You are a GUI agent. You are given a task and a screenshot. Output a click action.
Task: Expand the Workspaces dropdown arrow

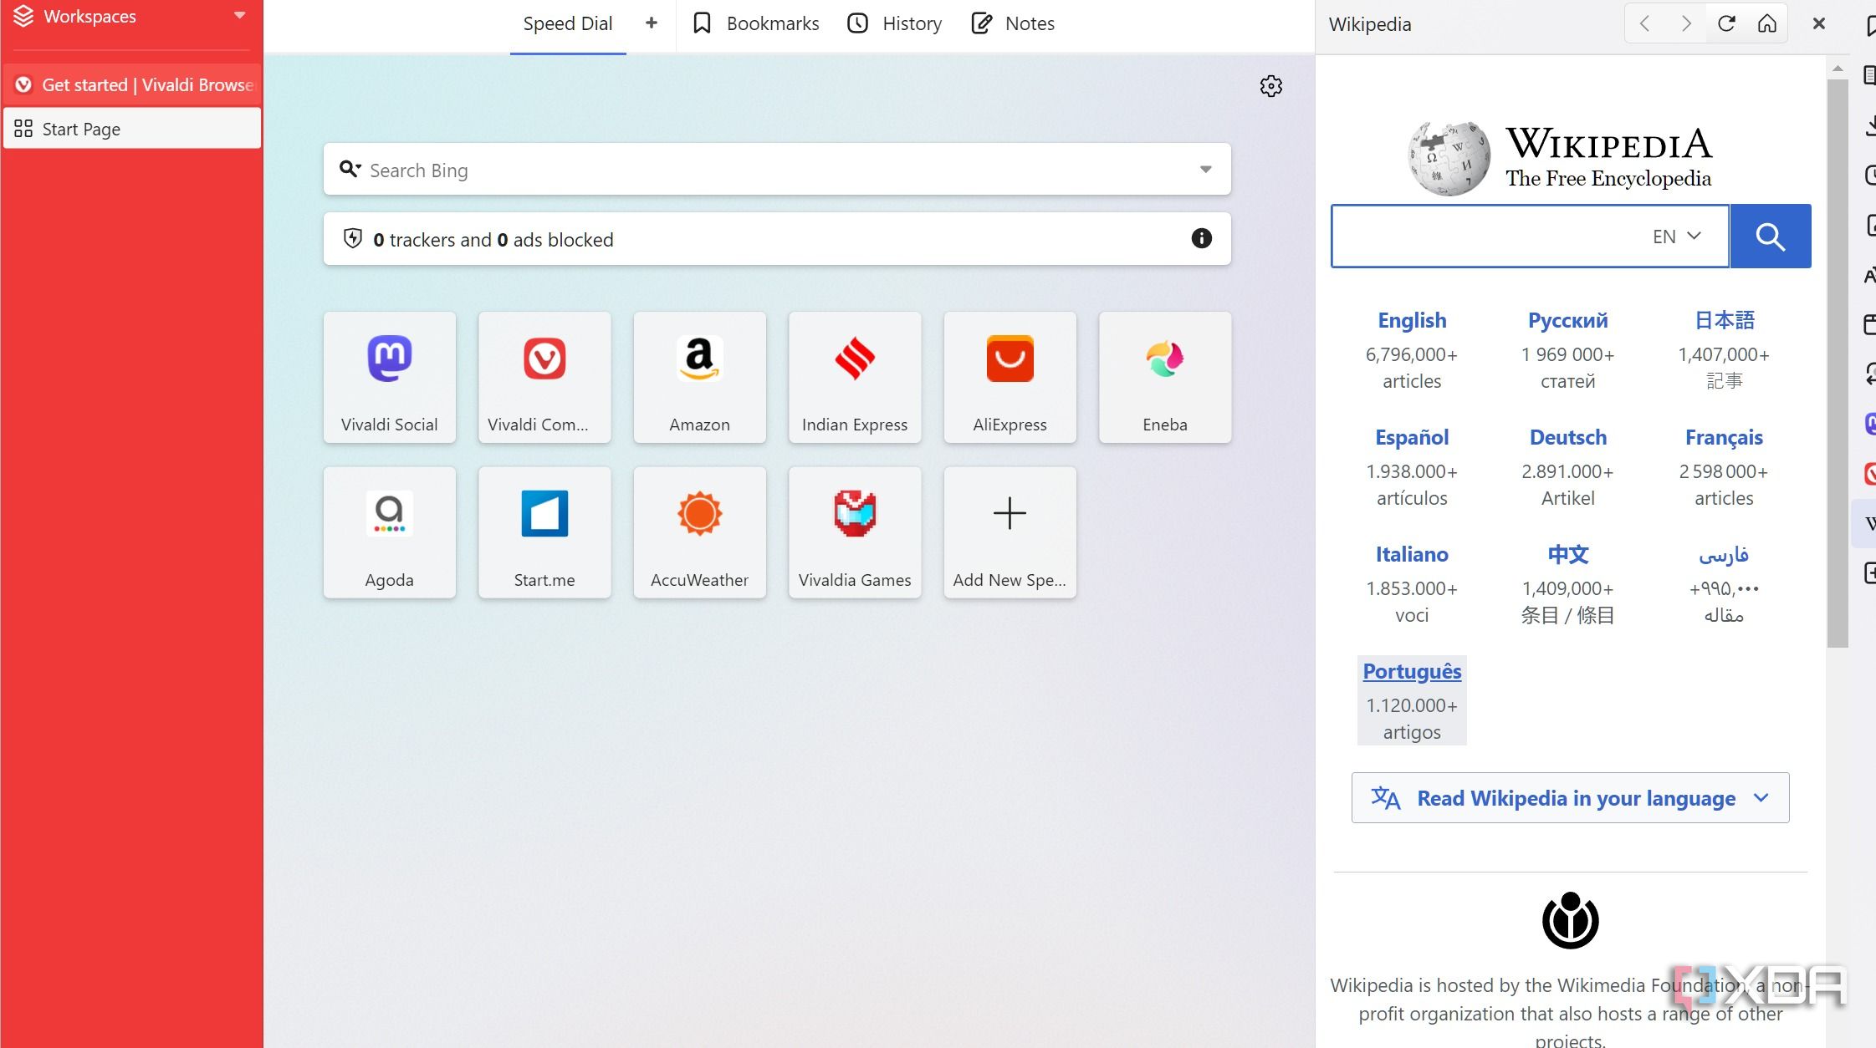click(240, 15)
